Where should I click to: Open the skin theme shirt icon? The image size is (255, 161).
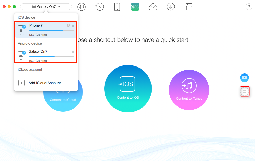point(189,7)
